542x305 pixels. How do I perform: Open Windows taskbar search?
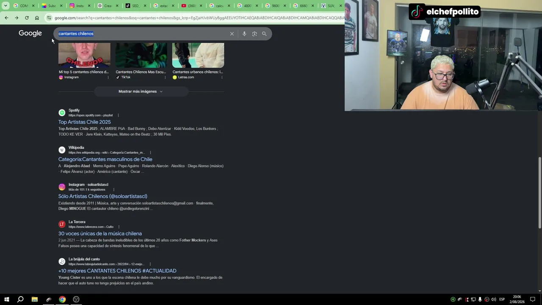click(20, 299)
